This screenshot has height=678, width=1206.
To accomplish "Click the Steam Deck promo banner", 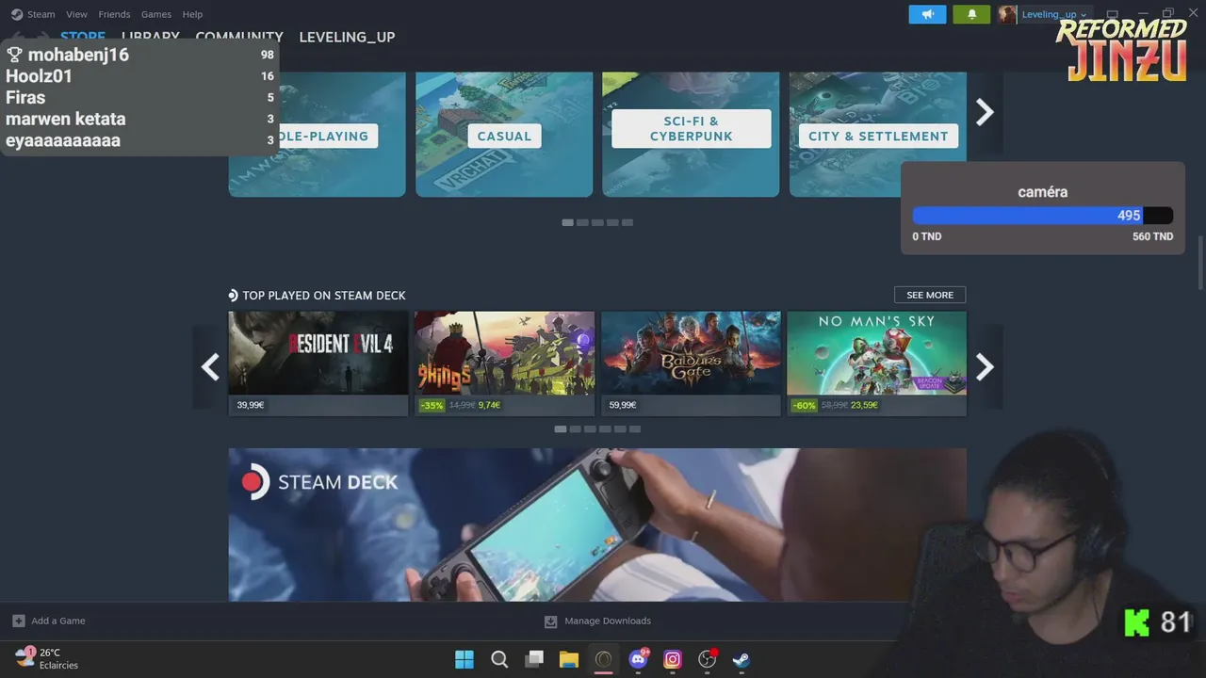I will pyautogui.click(x=597, y=525).
